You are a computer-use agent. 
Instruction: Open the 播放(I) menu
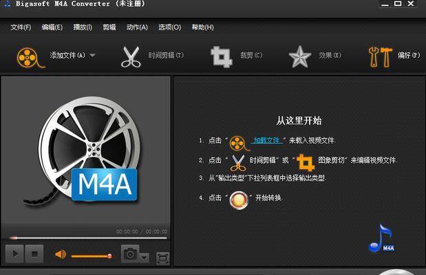tap(83, 27)
